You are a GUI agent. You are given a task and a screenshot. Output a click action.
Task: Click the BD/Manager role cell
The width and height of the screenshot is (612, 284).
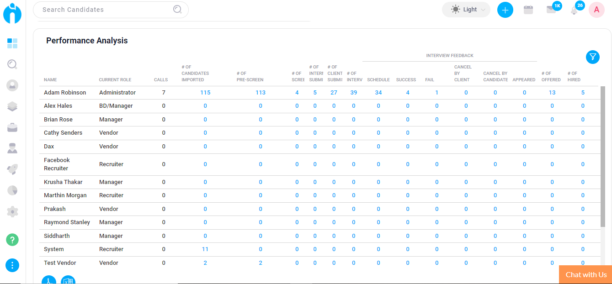[116, 106]
